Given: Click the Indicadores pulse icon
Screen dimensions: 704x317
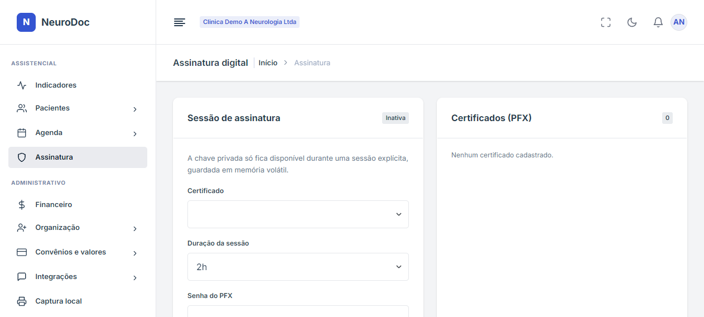Looking at the screenshot, I should pyautogui.click(x=22, y=85).
